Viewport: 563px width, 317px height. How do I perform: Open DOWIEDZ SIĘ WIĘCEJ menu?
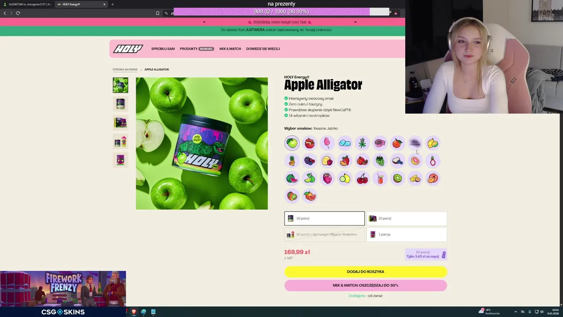point(263,49)
